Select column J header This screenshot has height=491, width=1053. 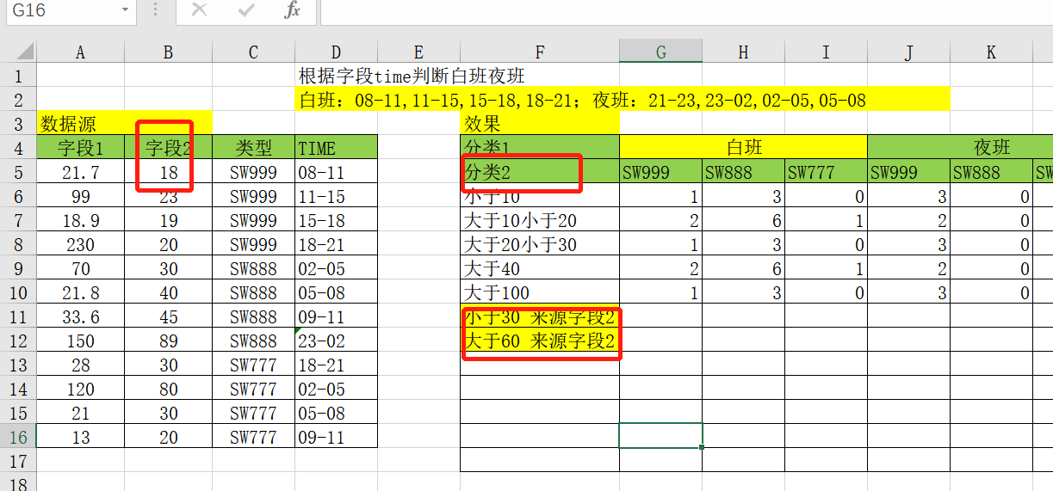908,52
